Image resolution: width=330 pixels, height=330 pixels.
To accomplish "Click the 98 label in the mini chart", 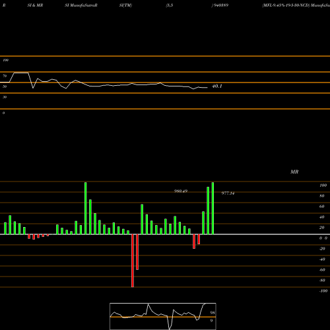I will [x=213, y=313].
